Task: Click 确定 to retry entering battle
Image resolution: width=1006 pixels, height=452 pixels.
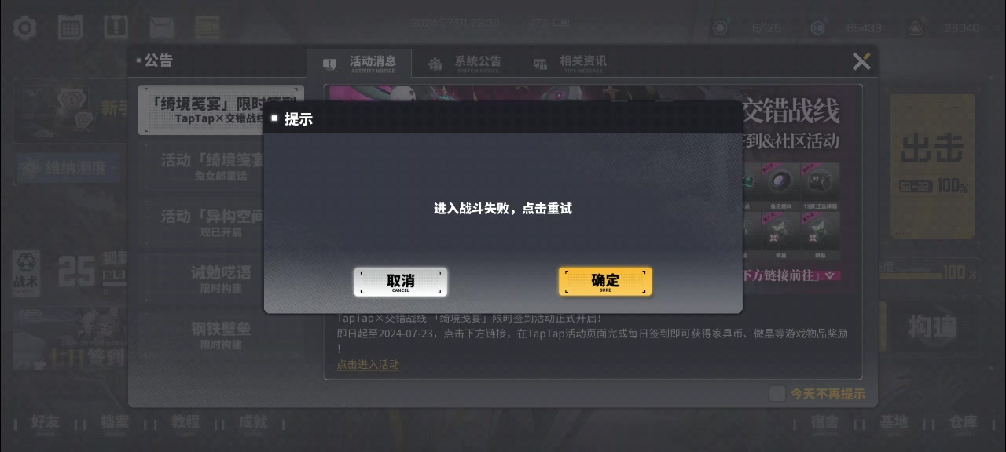Action: 605,282
